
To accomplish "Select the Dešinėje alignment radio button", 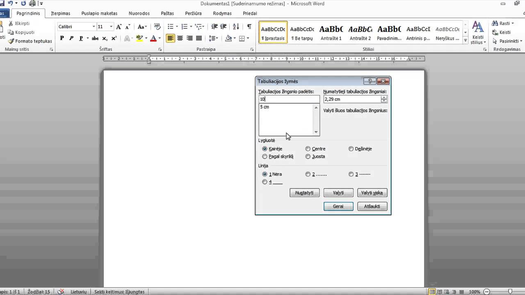I will pos(351,149).
